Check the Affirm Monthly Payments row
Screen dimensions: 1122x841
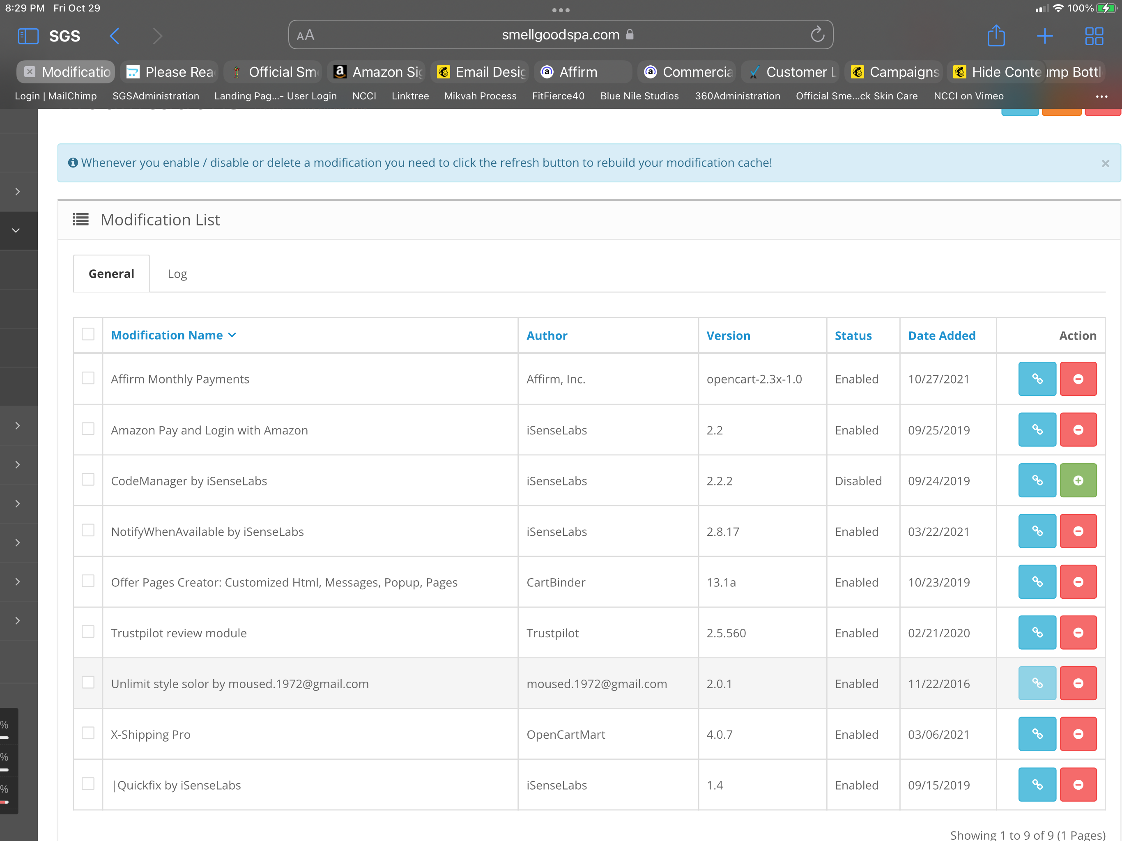click(x=88, y=378)
